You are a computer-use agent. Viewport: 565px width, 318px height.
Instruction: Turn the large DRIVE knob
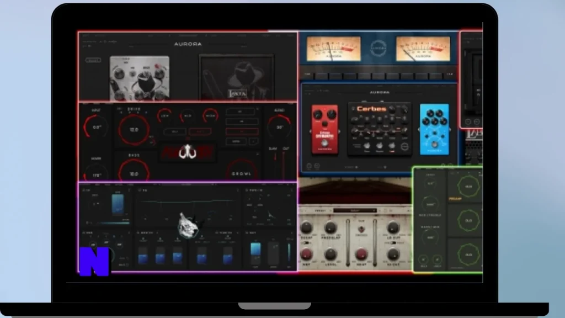click(134, 129)
